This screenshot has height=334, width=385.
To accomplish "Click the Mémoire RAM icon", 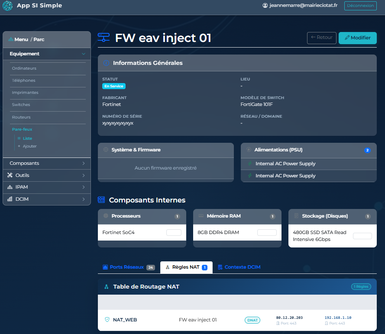I will pyautogui.click(x=201, y=216).
